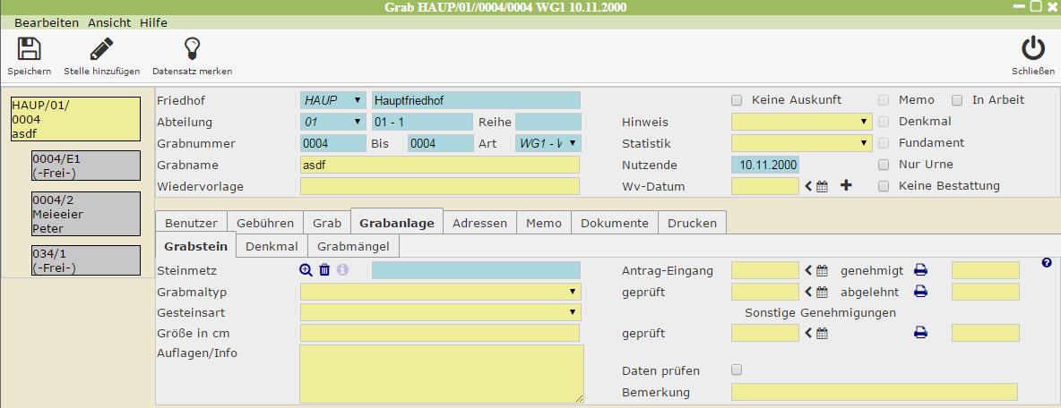
Task: Click the Steinmetz search magnifier icon
Action: tap(306, 270)
